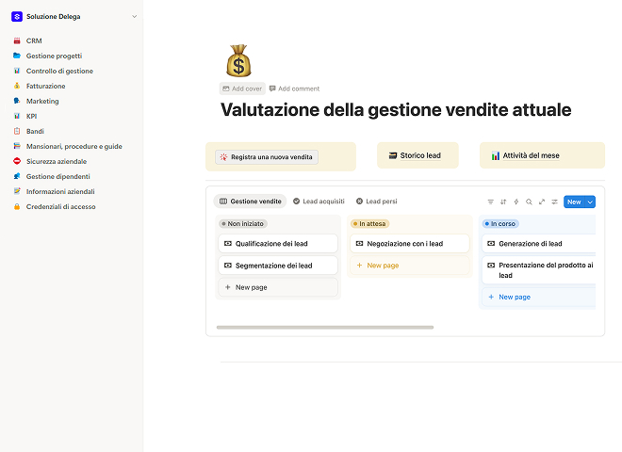Click the In corso status tag
The width and height of the screenshot is (622, 452).
pyautogui.click(x=500, y=223)
